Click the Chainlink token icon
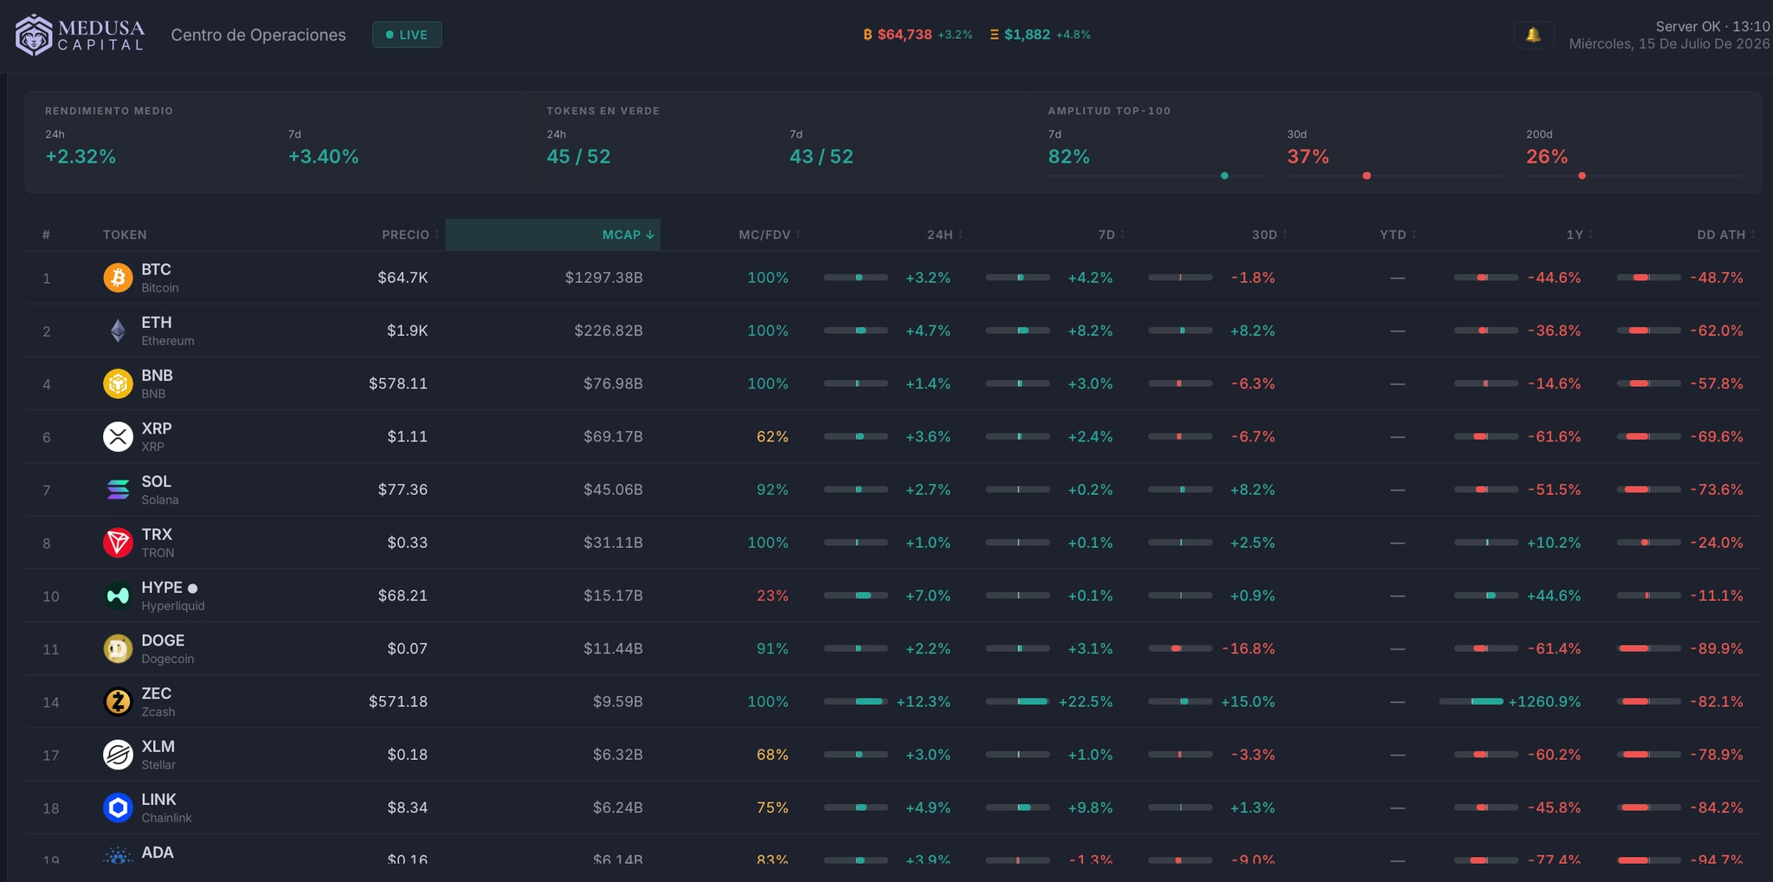The height and width of the screenshot is (882, 1773). pos(118,808)
